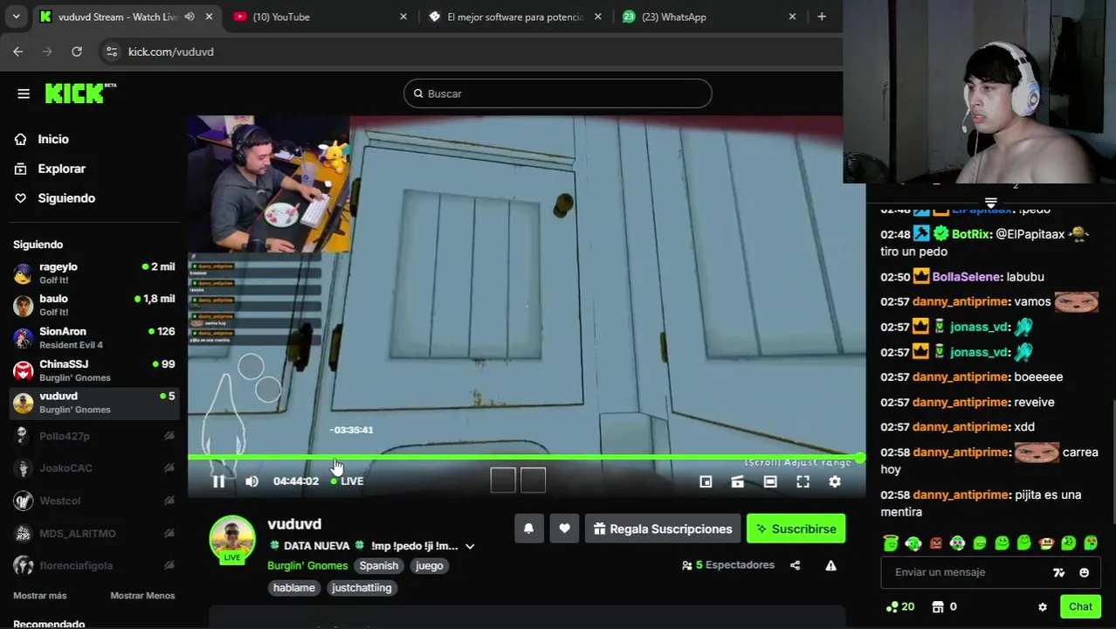This screenshot has width=1116, height=629.
Task: Open channel points balance showing 20
Action: pos(899,606)
